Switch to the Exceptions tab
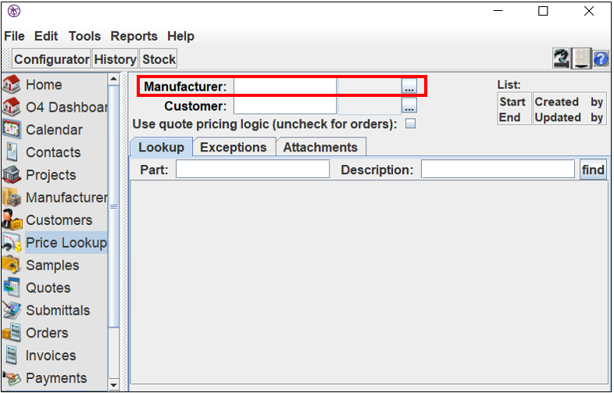This screenshot has height=393, width=614. coord(234,148)
